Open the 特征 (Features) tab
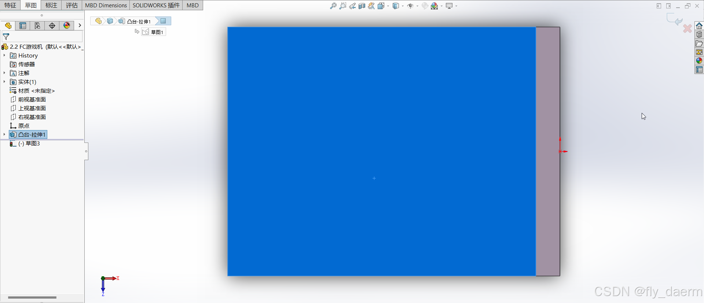Screen dimensions: 704x303 point(10,5)
